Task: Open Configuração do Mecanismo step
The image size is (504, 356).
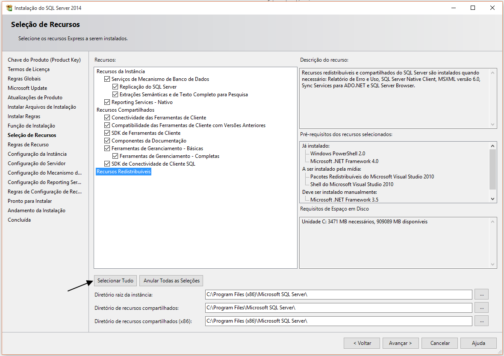Action: click(x=45, y=173)
